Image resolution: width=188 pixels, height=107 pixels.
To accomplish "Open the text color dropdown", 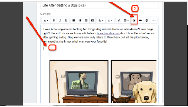I will pyautogui.click(x=110, y=20).
